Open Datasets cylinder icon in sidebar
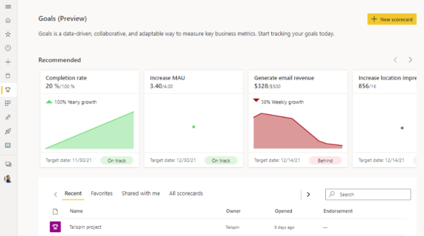The width and height of the screenshot is (424, 236). pos(8,76)
